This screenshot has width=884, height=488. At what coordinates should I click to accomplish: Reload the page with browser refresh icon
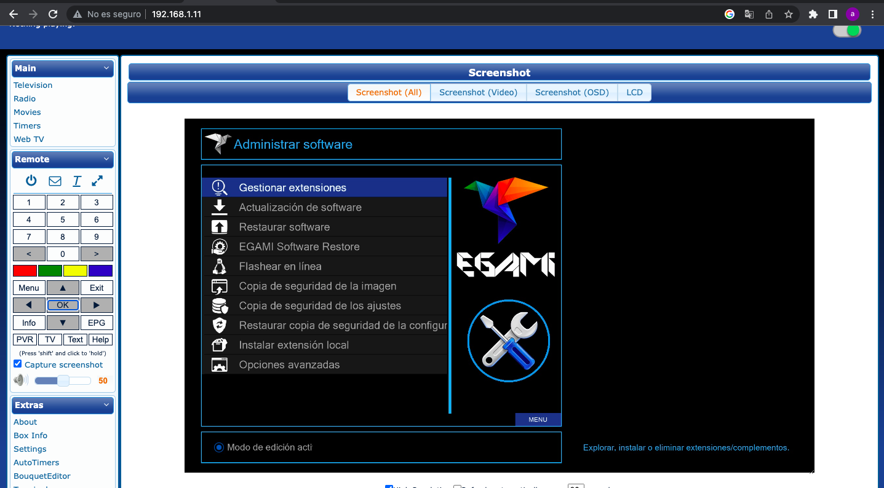(53, 14)
